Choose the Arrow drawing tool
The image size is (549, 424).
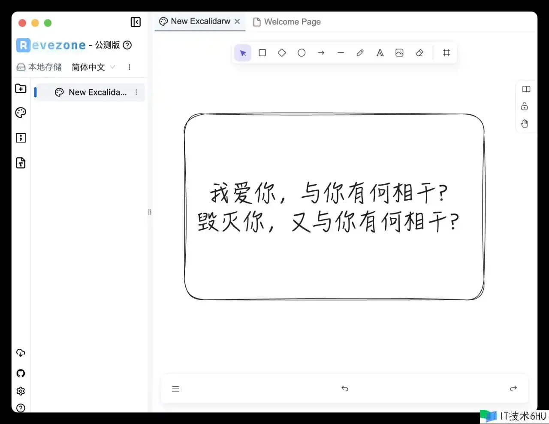pos(321,53)
